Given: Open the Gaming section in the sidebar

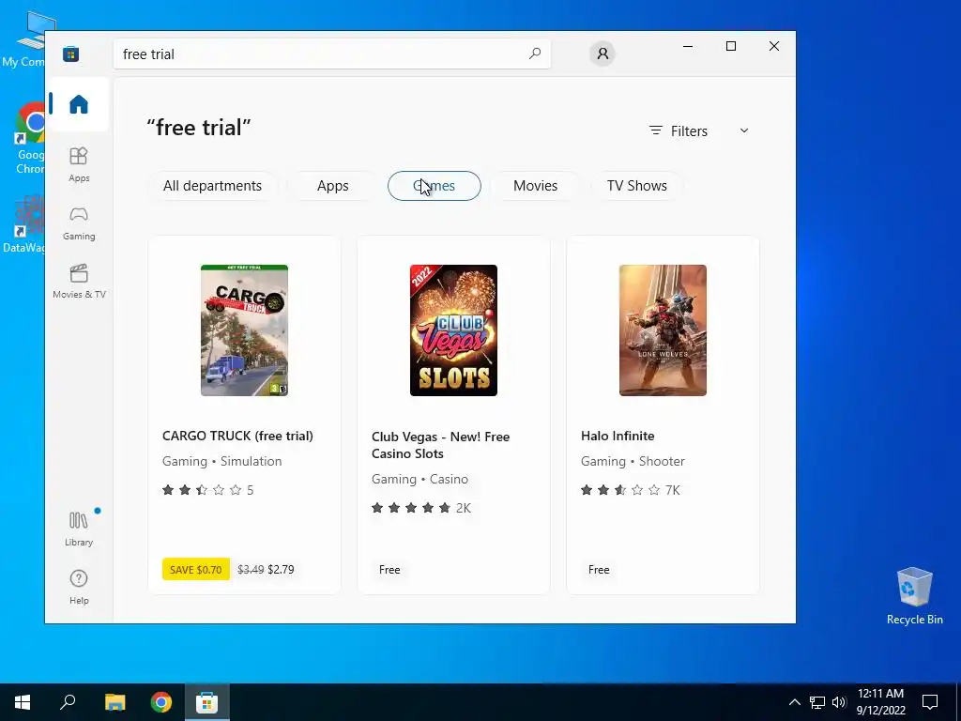Looking at the screenshot, I should pyautogui.click(x=79, y=223).
